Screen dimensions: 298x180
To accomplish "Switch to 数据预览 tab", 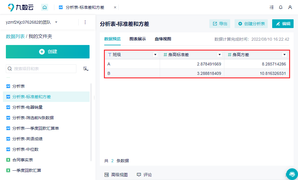I will (x=112, y=39).
